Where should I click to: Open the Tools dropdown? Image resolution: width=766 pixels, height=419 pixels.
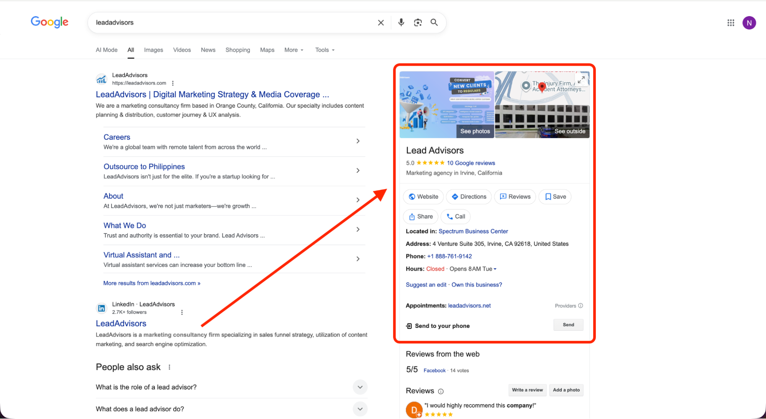[x=324, y=50]
